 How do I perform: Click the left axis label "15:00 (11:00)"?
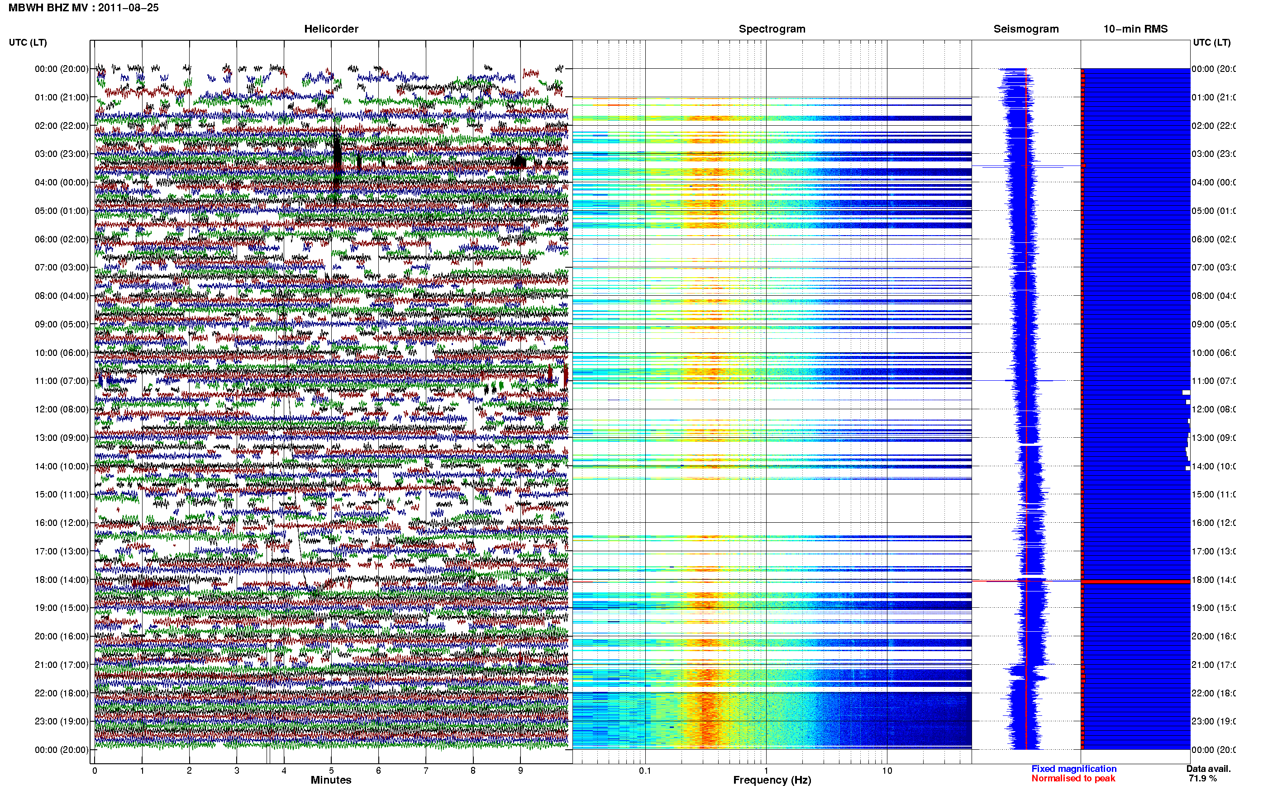point(62,494)
